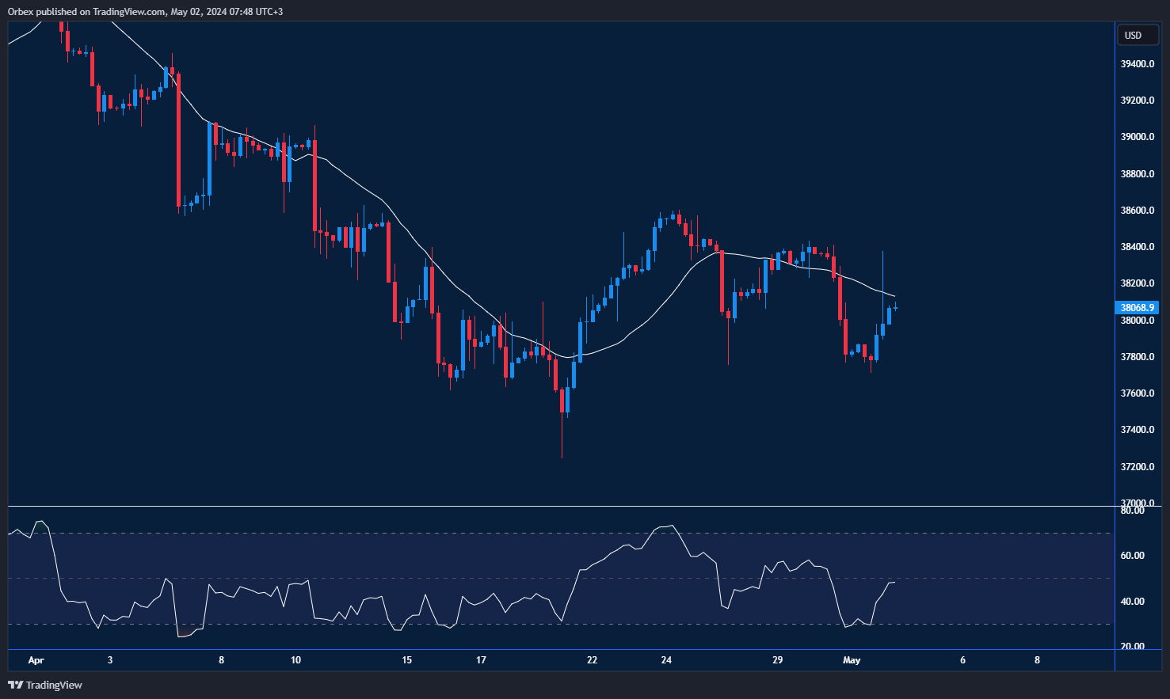Viewport: 1170px width, 699px height.
Task: Select the 40.00 RSI scale label
Action: [x=1133, y=602]
